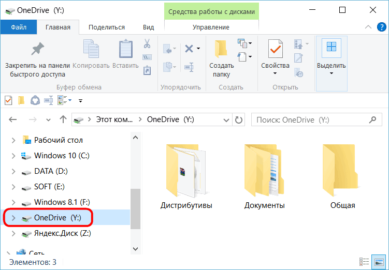Switch to Главная tab
This screenshot has height=270, width=389.
pyautogui.click(x=58, y=27)
